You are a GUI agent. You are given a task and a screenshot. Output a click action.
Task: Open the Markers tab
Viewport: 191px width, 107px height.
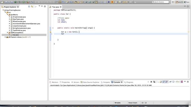pyautogui.click(x=54, y=82)
